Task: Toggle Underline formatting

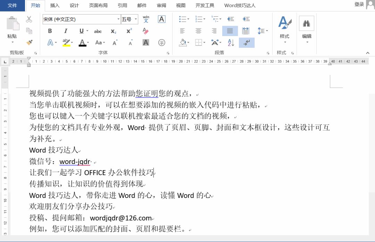Action: point(82,31)
